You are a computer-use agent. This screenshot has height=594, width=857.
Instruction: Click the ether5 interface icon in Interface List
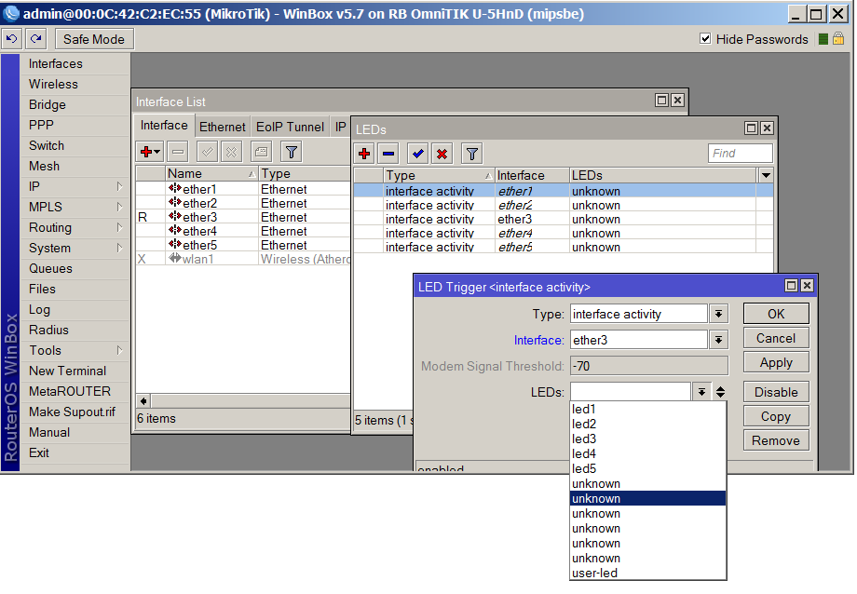[175, 244]
